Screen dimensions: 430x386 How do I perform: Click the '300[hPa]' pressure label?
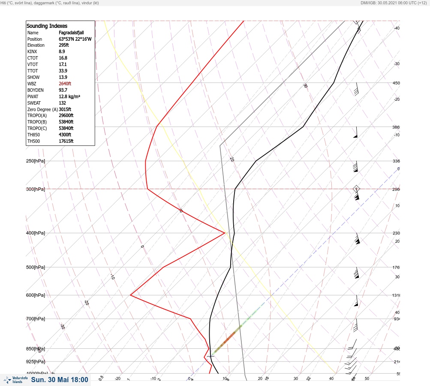[36, 189]
